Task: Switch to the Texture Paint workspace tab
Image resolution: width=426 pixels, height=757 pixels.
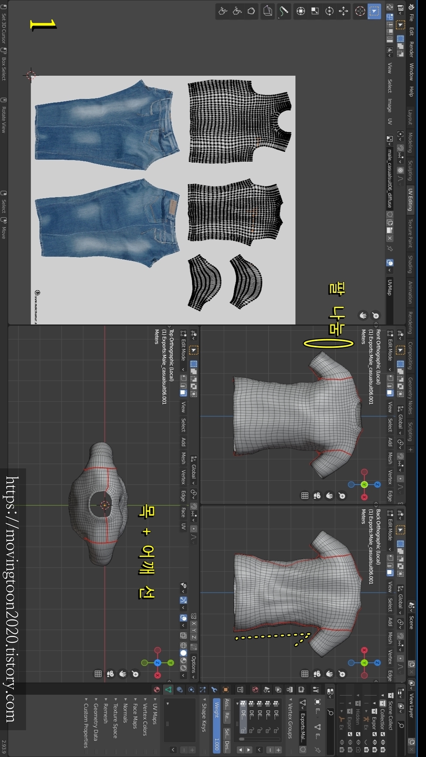Action: [x=410, y=233]
